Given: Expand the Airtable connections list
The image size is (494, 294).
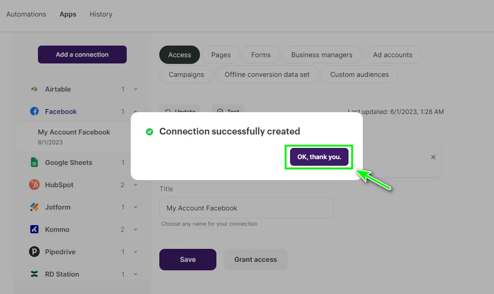Looking at the screenshot, I should coord(135,89).
